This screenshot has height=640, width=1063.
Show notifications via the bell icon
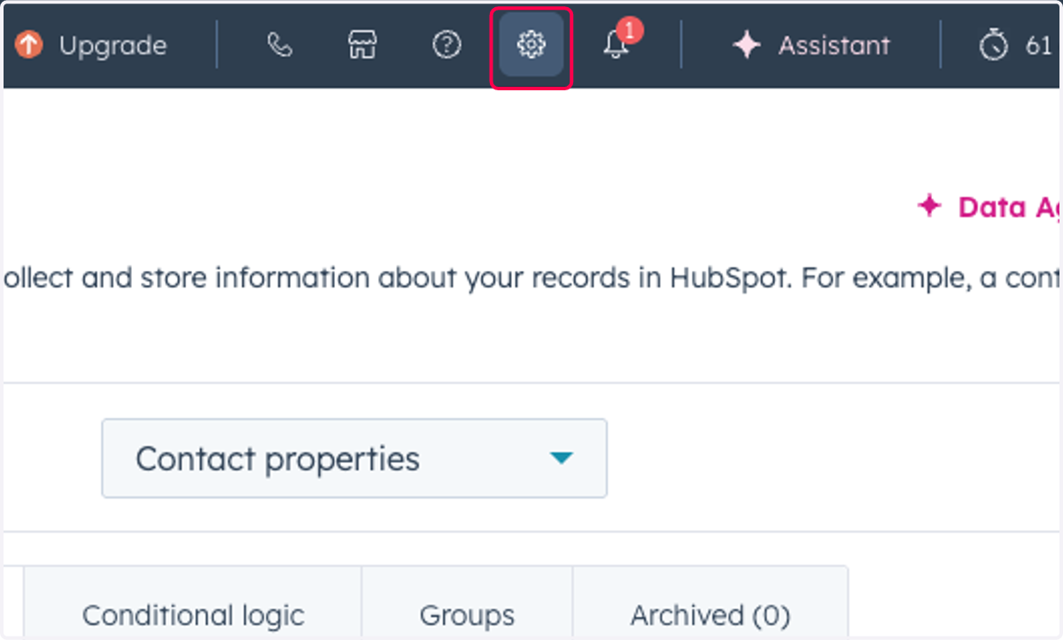click(616, 45)
